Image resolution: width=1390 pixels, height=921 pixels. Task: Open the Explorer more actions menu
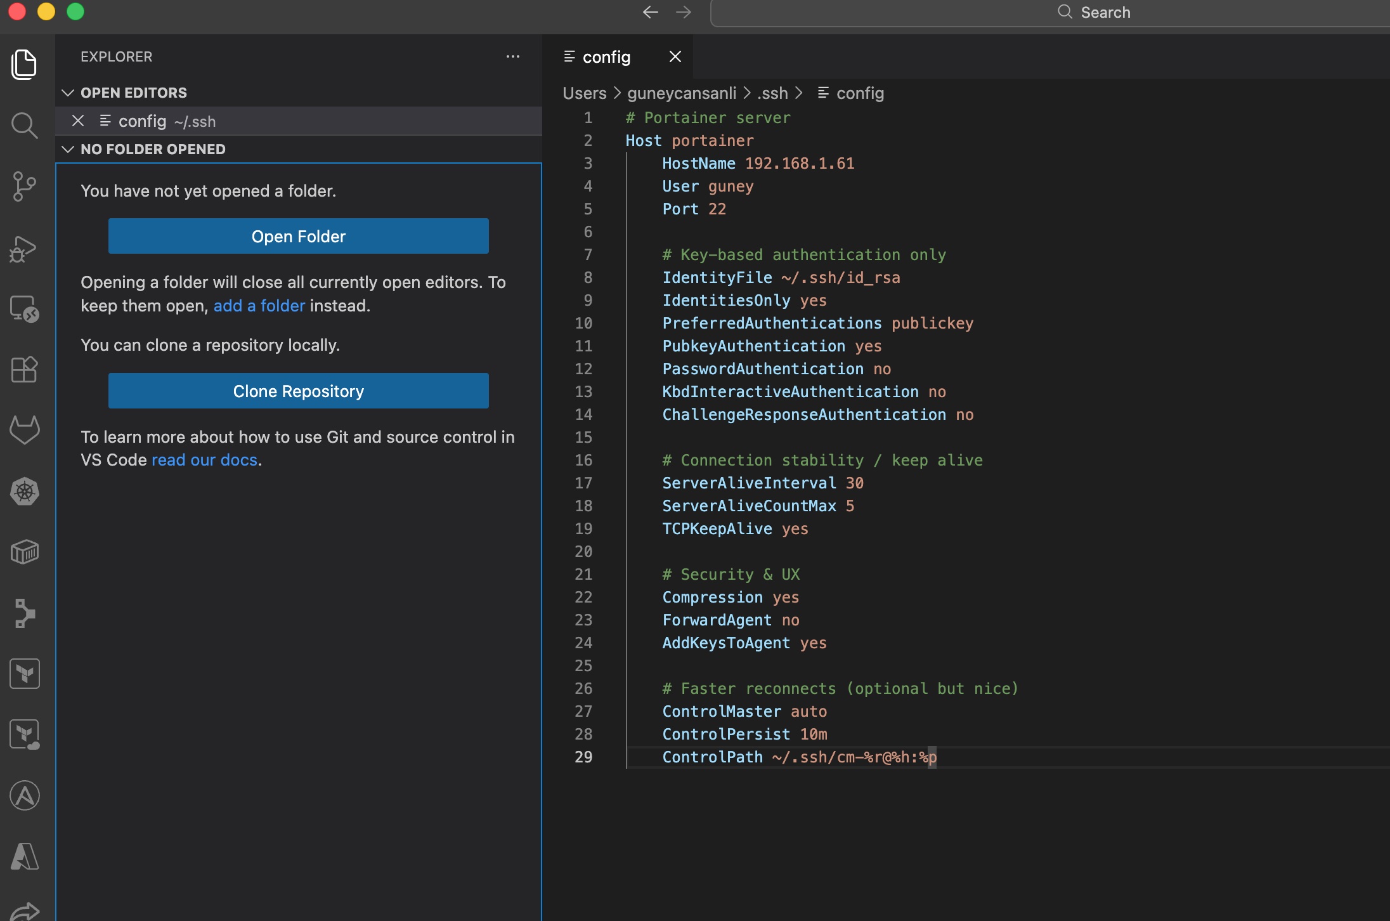click(x=513, y=56)
